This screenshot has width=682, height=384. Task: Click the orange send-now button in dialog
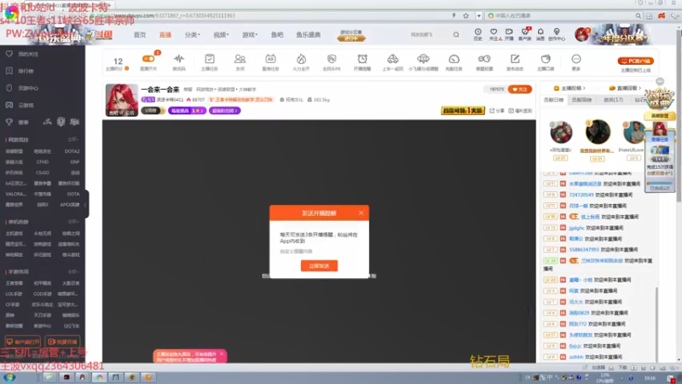pos(319,265)
